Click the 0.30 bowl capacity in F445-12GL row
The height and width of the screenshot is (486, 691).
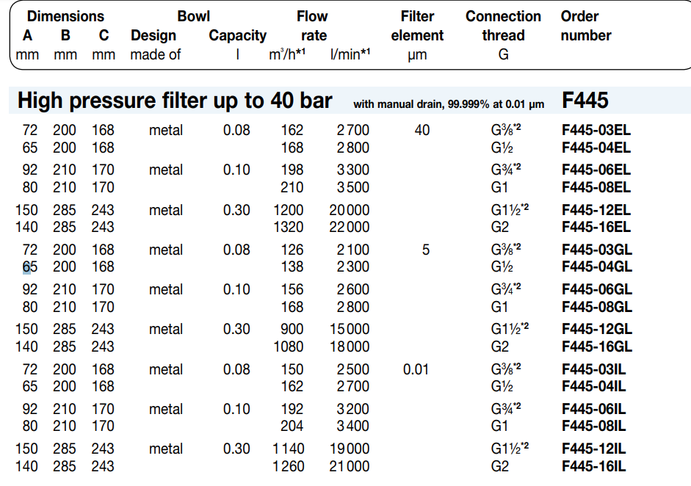(x=236, y=329)
